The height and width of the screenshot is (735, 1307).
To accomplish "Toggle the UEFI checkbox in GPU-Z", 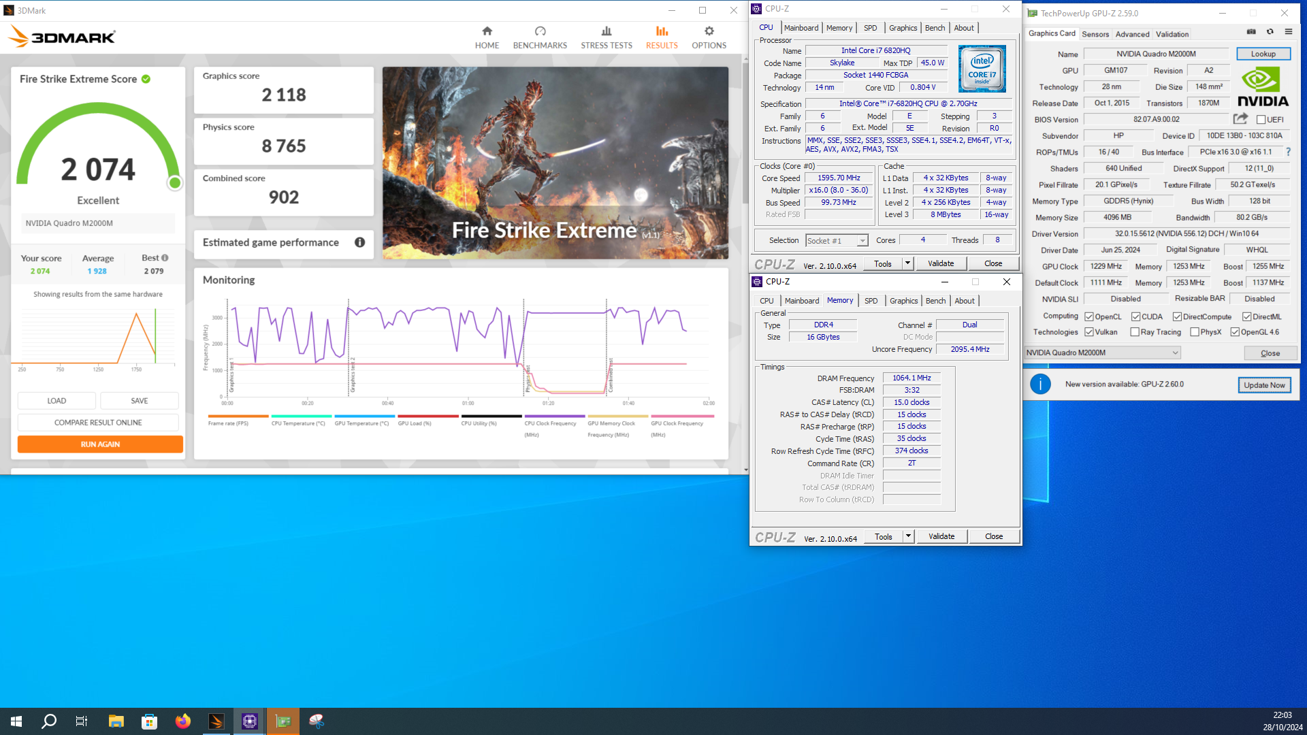I will pos(1261,120).
